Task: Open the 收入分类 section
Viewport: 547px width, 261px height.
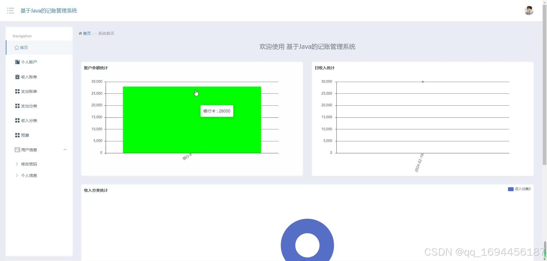Action: click(28, 120)
